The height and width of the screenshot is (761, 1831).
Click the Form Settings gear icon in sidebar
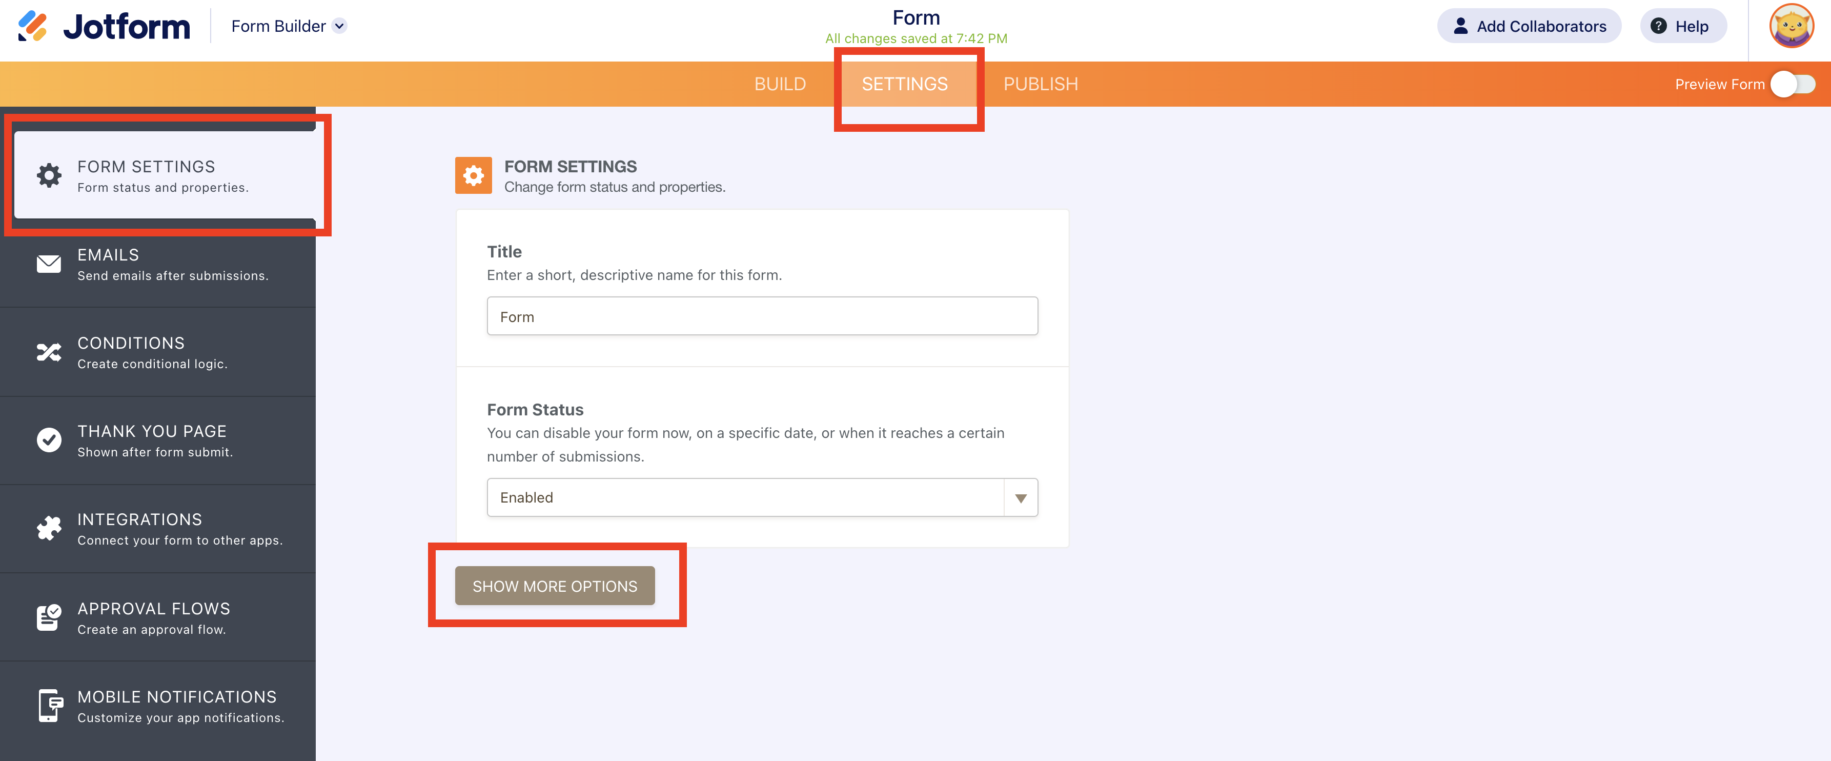pos(49,176)
